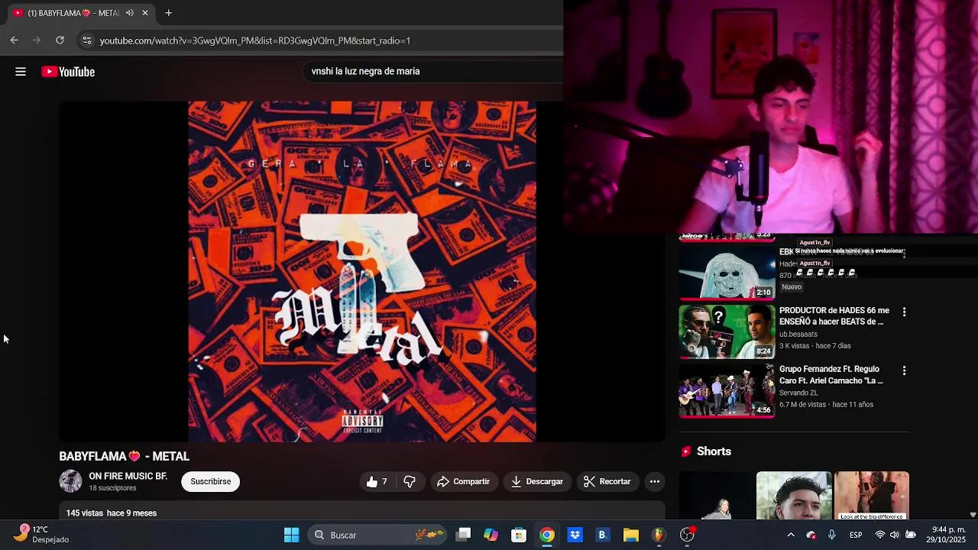978x550 pixels.
Task: Click the taskbar Buscar search box
Action: 378,535
